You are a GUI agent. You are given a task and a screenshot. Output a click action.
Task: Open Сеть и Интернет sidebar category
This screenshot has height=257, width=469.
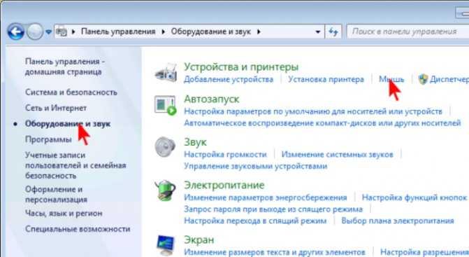[x=56, y=108]
